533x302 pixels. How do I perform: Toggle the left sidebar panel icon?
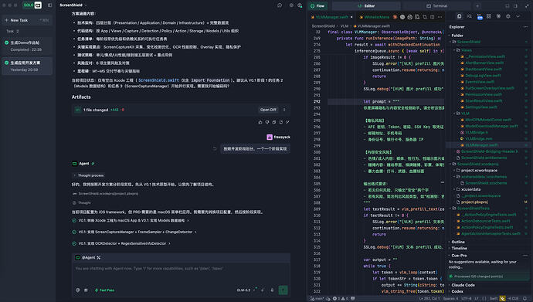50,5
